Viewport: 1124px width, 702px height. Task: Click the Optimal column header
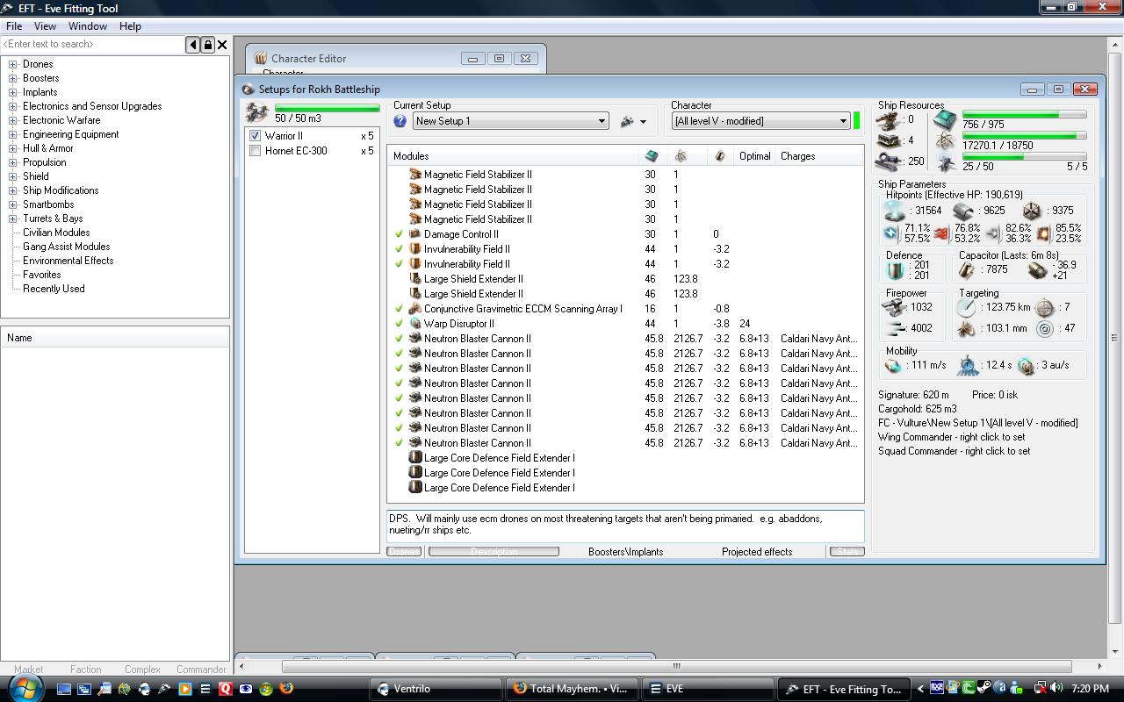(x=754, y=156)
